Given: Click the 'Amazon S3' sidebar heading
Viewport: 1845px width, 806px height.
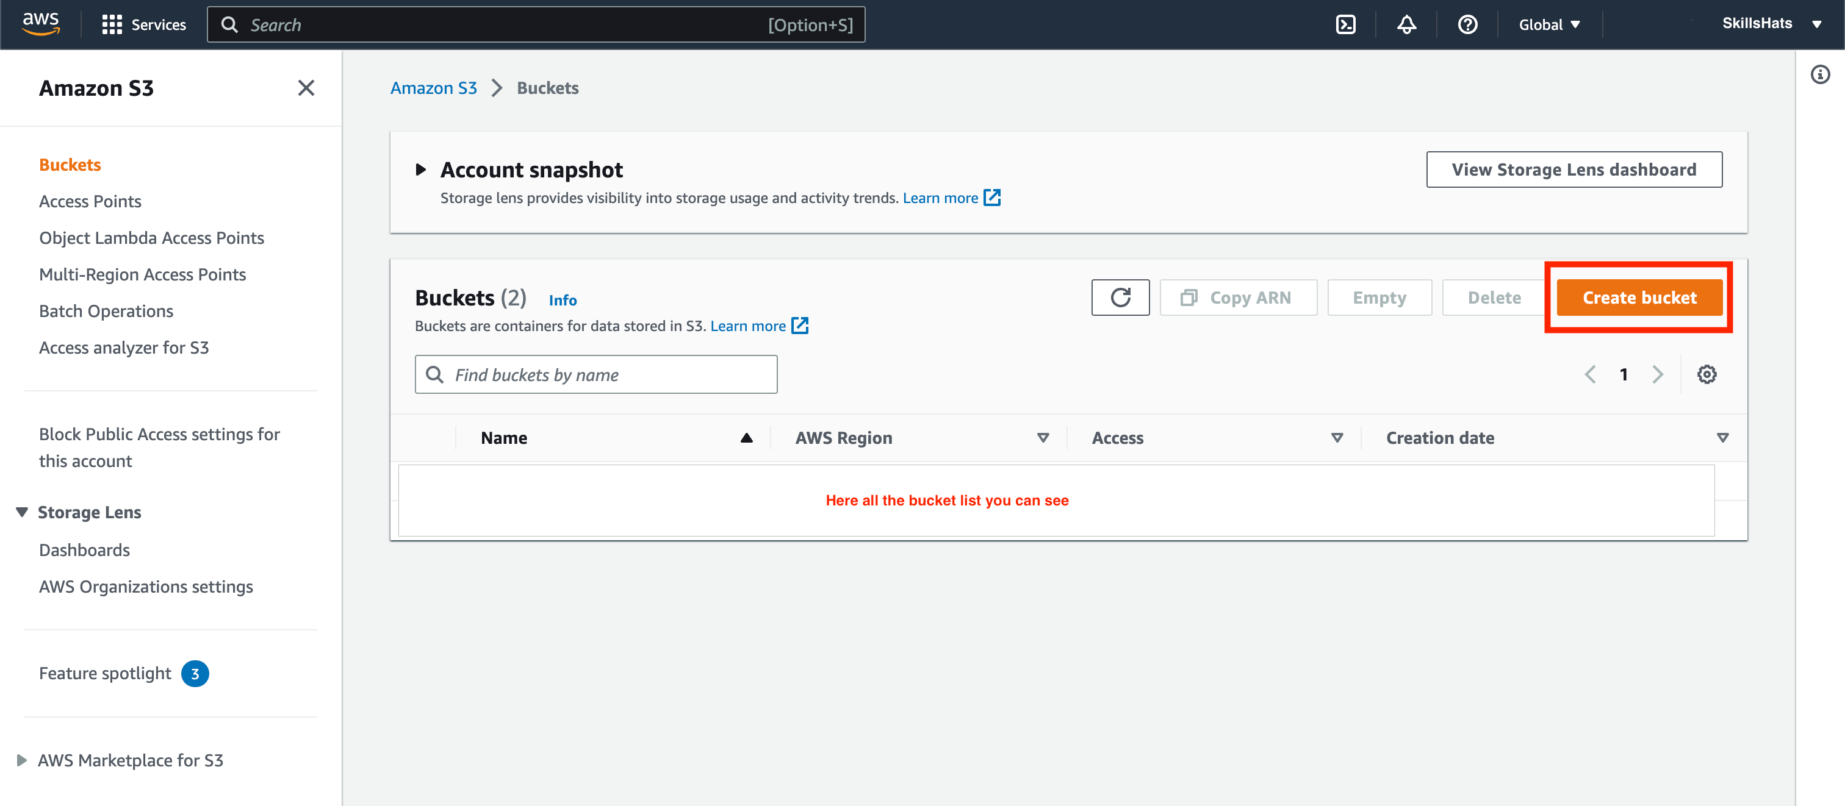Looking at the screenshot, I should click(x=96, y=87).
